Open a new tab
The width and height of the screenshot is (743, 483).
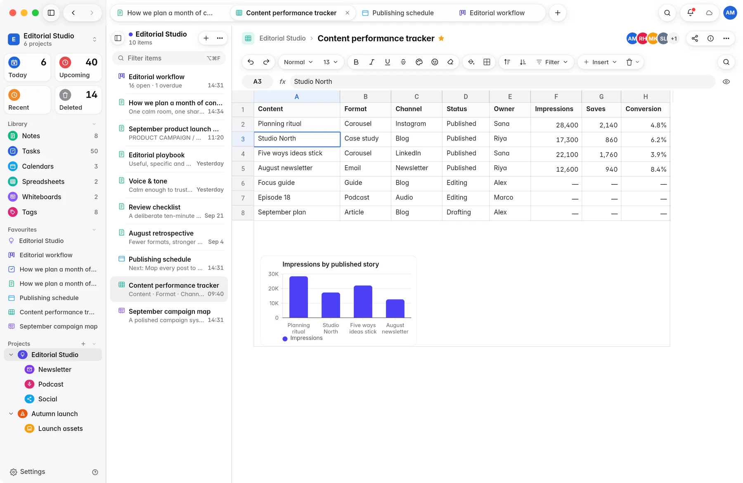pyautogui.click(x=558, y=13)
